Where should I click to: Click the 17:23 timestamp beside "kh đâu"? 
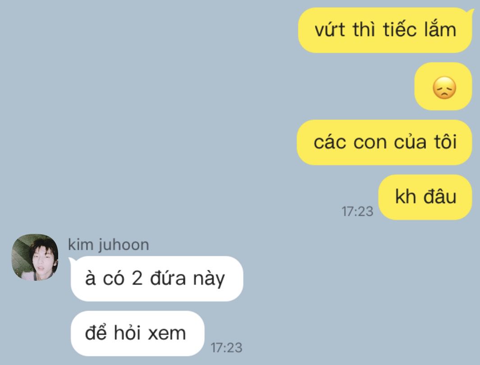coord(357,211)
